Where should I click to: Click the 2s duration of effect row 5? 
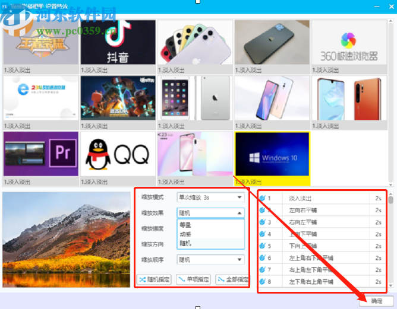378,246
